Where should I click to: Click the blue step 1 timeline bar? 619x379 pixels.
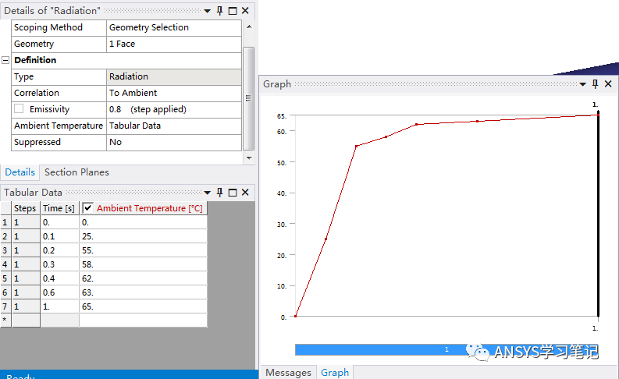446,350
